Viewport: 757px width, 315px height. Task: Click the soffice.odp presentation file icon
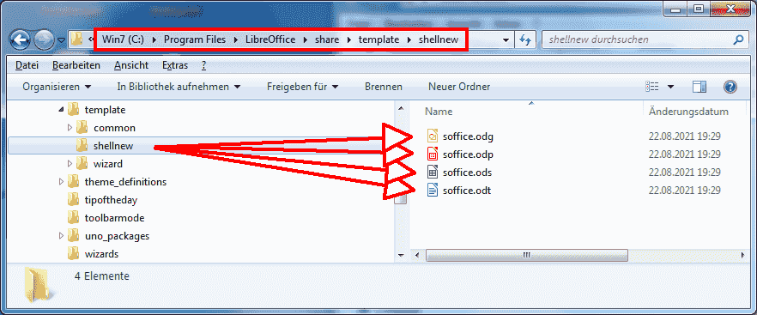pyautogui.click(x=433, y=154)
